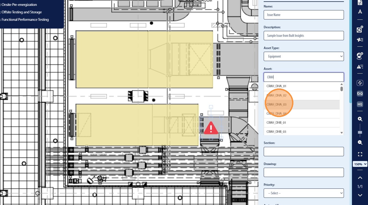
Task: Open the issues list
Action: (x=360, y=67)
